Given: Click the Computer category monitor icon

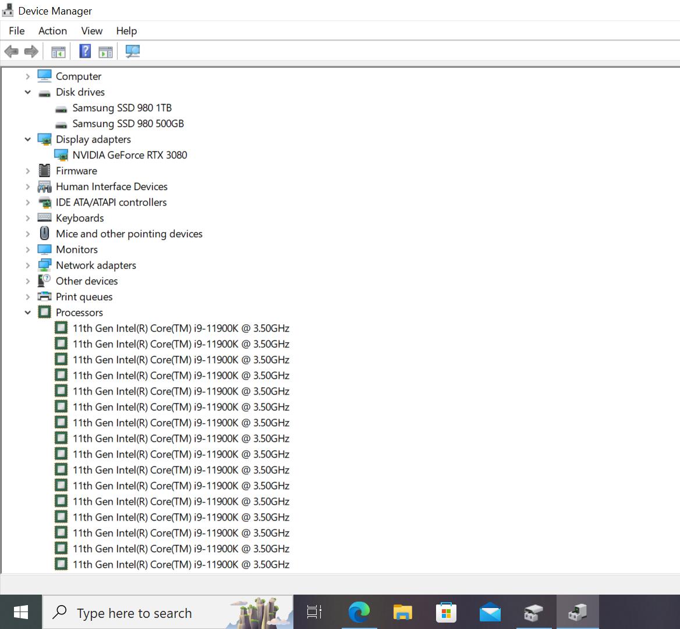Looking at the screenshot, I should pos(44,76).
